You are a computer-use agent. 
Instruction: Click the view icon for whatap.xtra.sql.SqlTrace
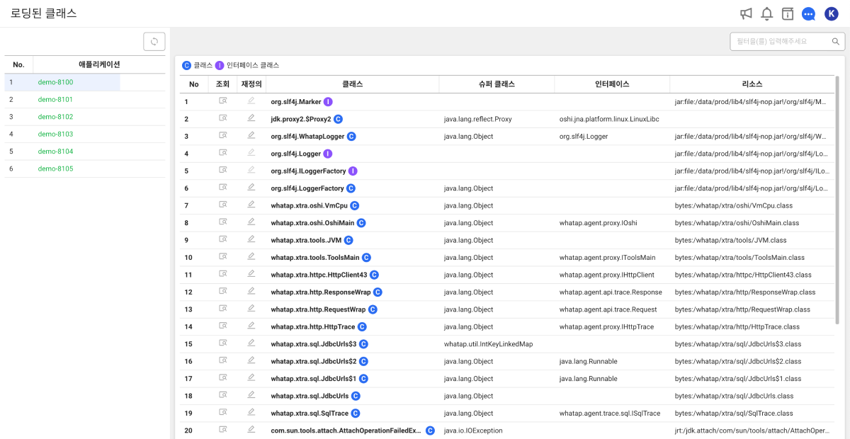[223, 413]
